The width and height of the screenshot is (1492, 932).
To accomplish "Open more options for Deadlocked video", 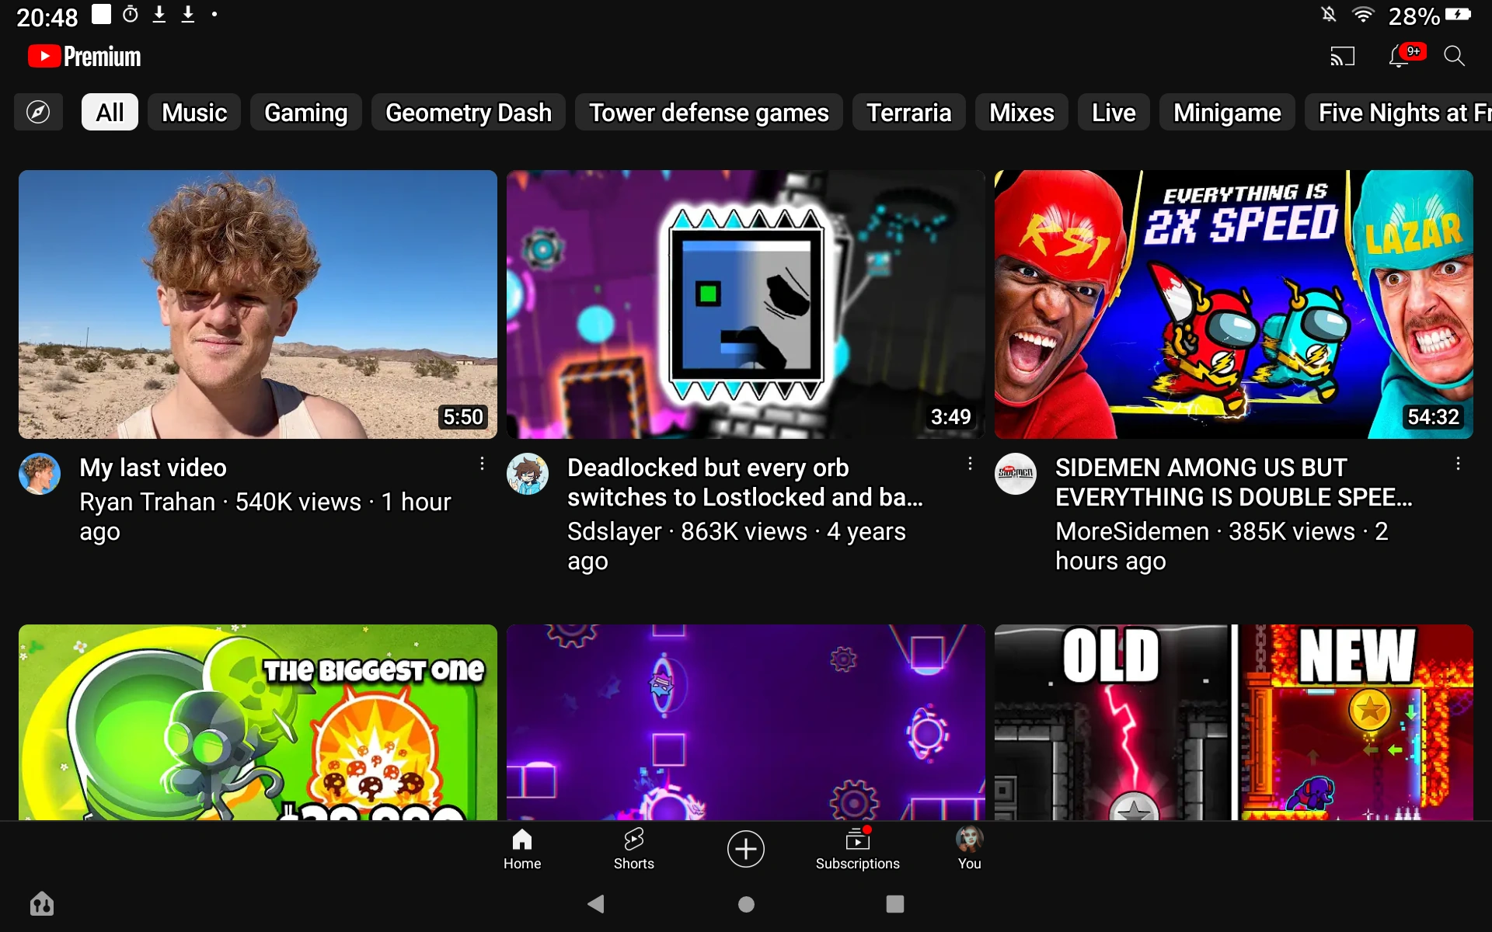I will (970, 464).
